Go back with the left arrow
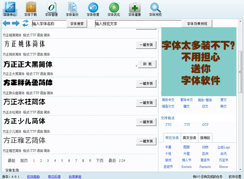Viewport: 244px width, 179px height. pyautogui.click(x=7, y=23)
